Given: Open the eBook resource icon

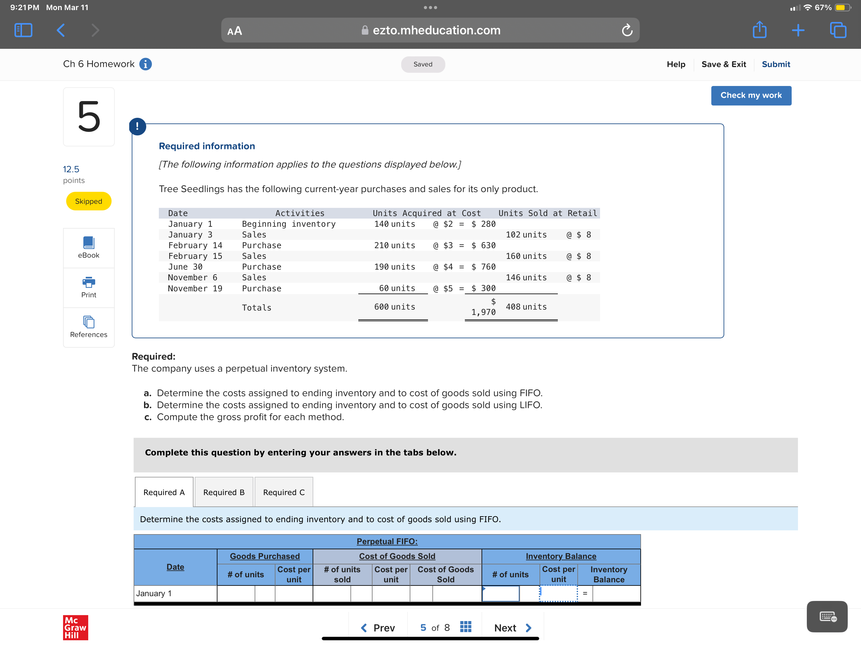Looking at the screenshot, I should click(x=88, y=243).
